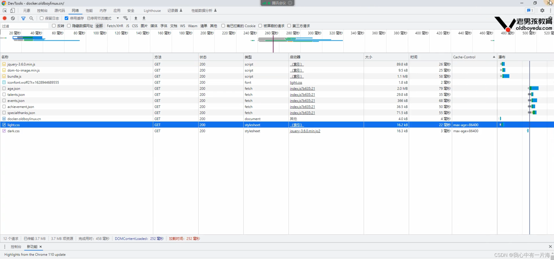Open network search with magnifier icon
The height and width of the screenshot is (260, 554).
pos(31,18)
